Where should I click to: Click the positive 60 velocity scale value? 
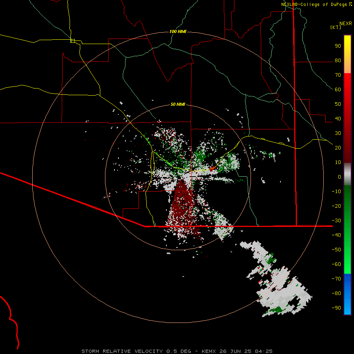(338, 89)
